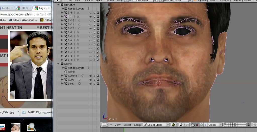Click the lamp data sun icon beside Lamp
This screenshot has height=132, width=257.
click(80, 83)
